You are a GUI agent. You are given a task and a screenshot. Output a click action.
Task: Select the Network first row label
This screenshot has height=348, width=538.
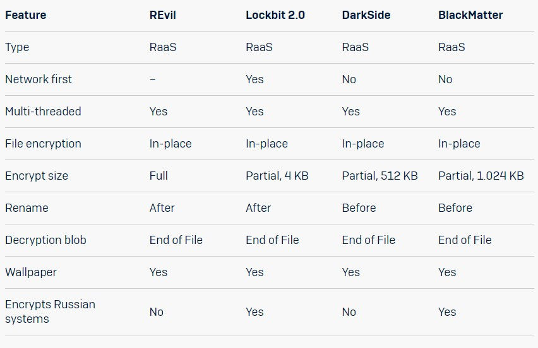(39, 79)
